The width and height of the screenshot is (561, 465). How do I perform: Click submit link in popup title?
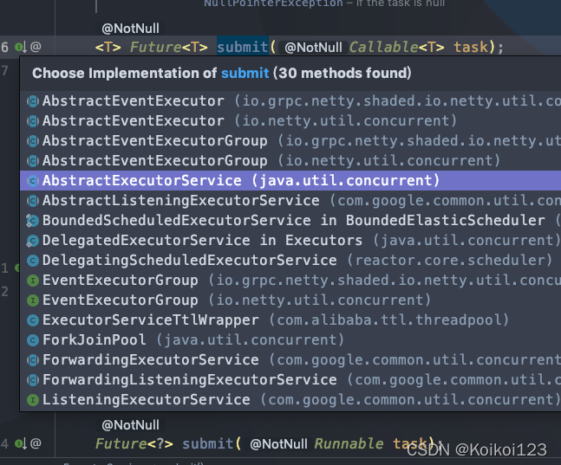pyautogui.click(x=245, y=74)
